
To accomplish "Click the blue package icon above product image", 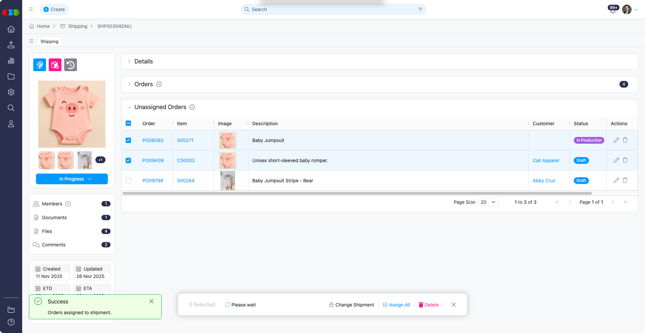I will pos(40,65).
